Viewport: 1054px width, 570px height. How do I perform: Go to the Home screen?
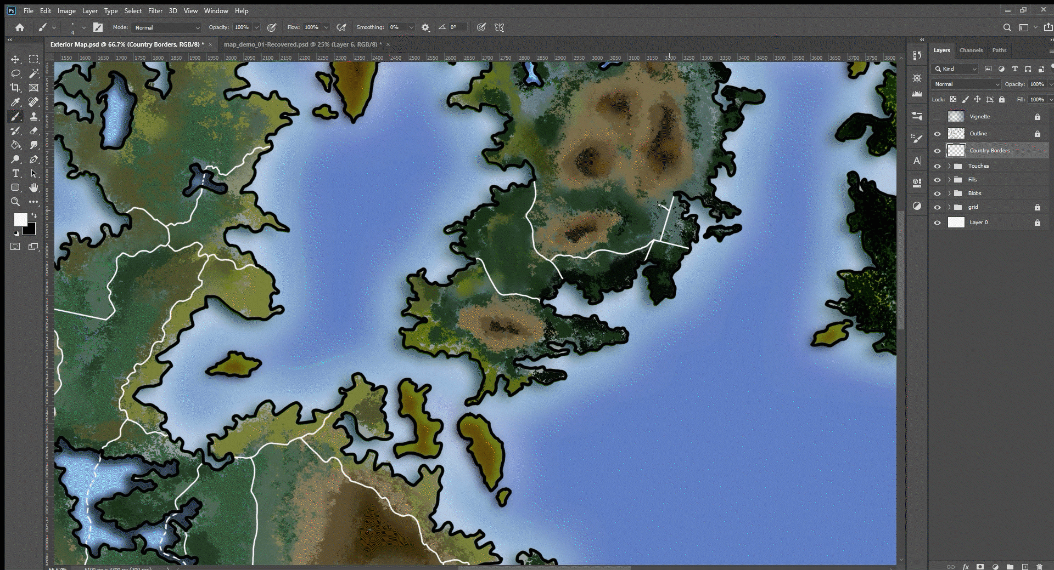20,27
